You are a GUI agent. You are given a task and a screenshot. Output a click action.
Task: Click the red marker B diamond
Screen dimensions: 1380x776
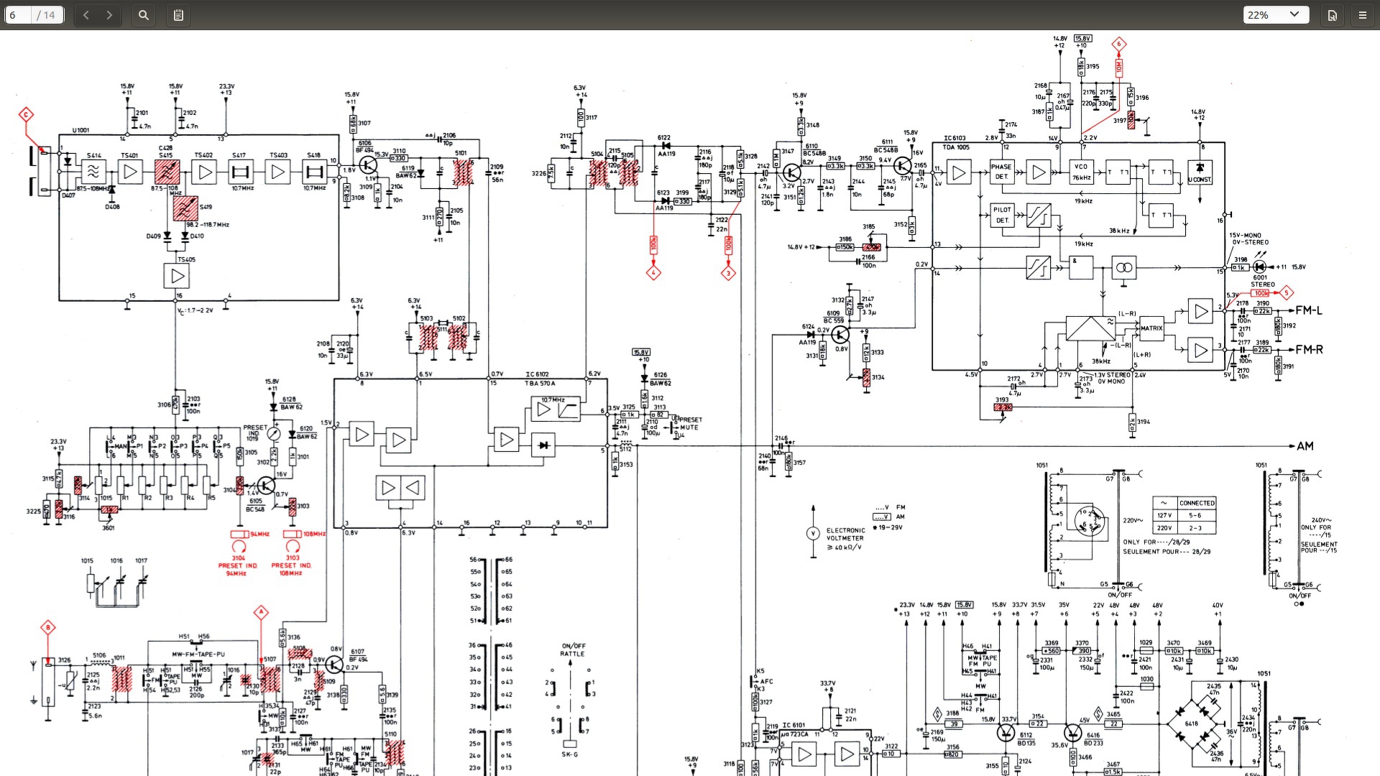point(47,627)
